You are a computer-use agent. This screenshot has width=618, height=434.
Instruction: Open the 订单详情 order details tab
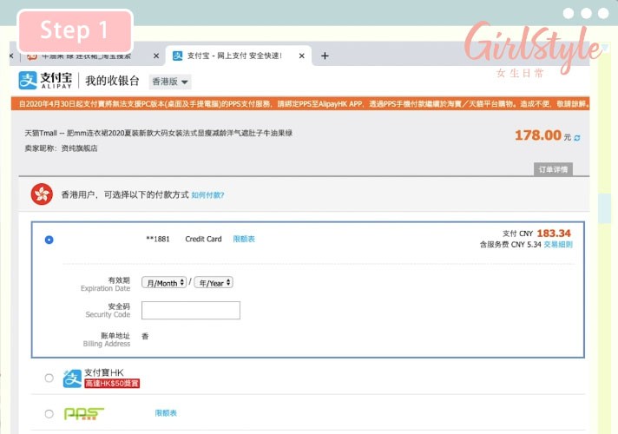[x=552, y=169]
